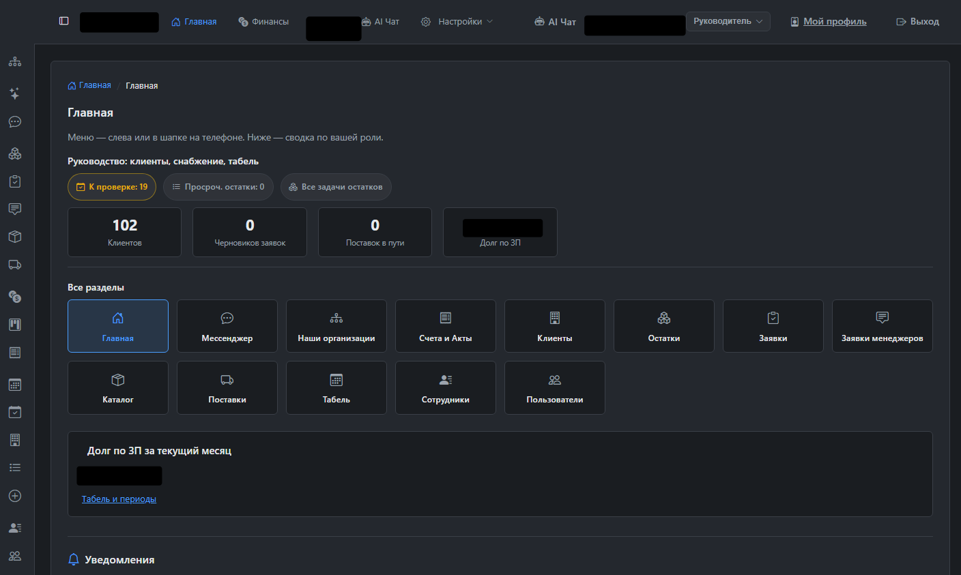This screenshot has height=575, width=961.
Task: Click the Просроч. остатки: 0 chip
Action: coord(218,187)
